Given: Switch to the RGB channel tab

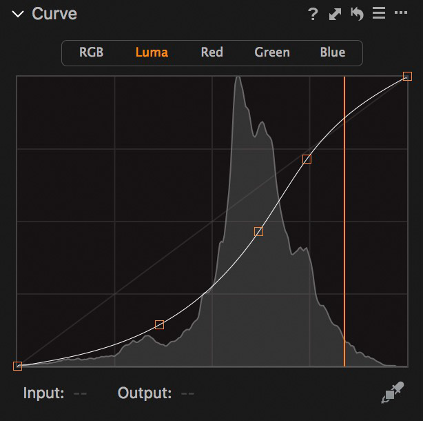Looking at the screenshot, I should click(92, 52).
